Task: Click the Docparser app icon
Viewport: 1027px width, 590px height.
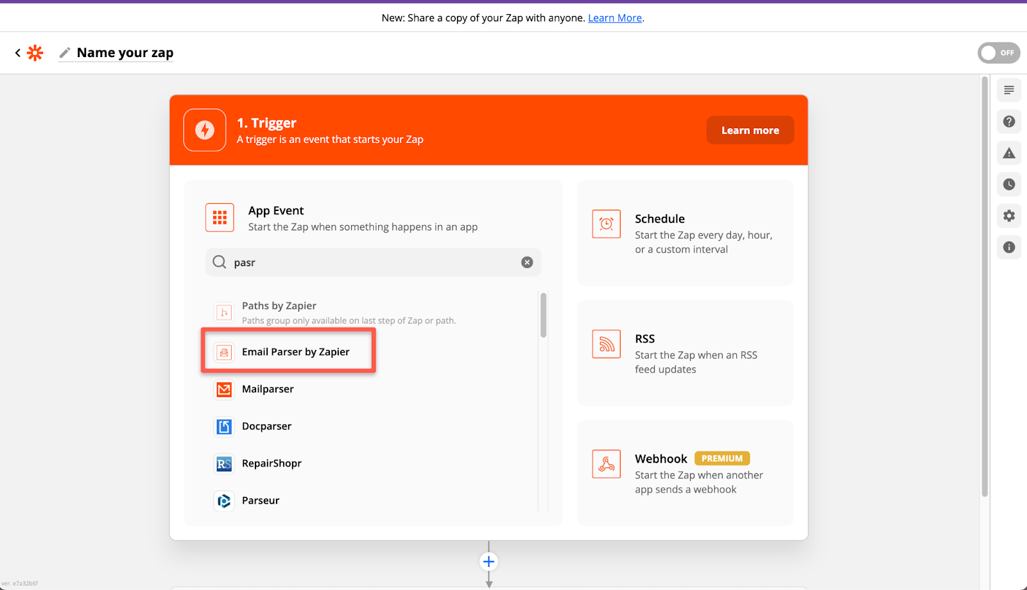Action: 224,426
